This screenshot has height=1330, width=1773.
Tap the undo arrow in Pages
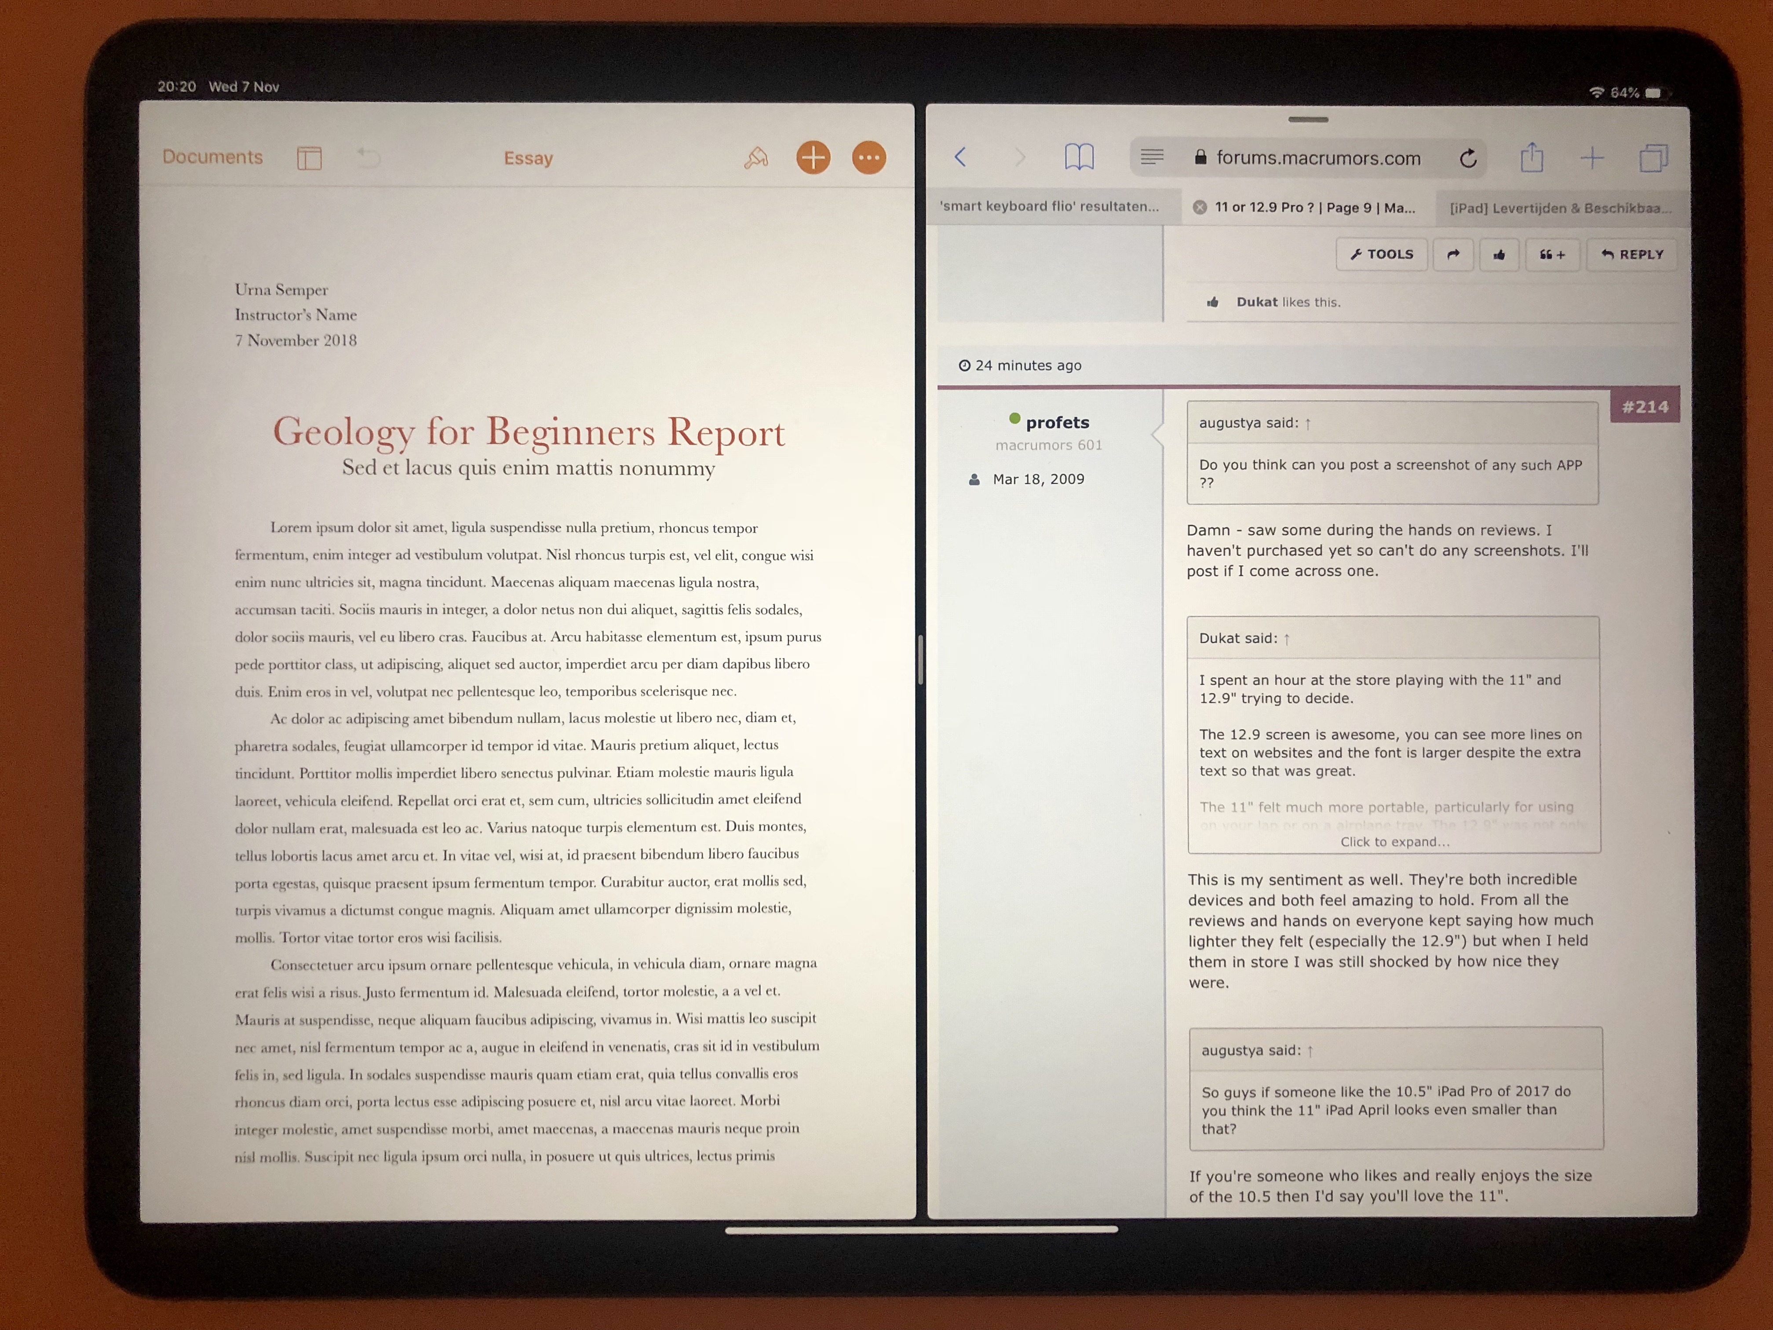[368, 156]
